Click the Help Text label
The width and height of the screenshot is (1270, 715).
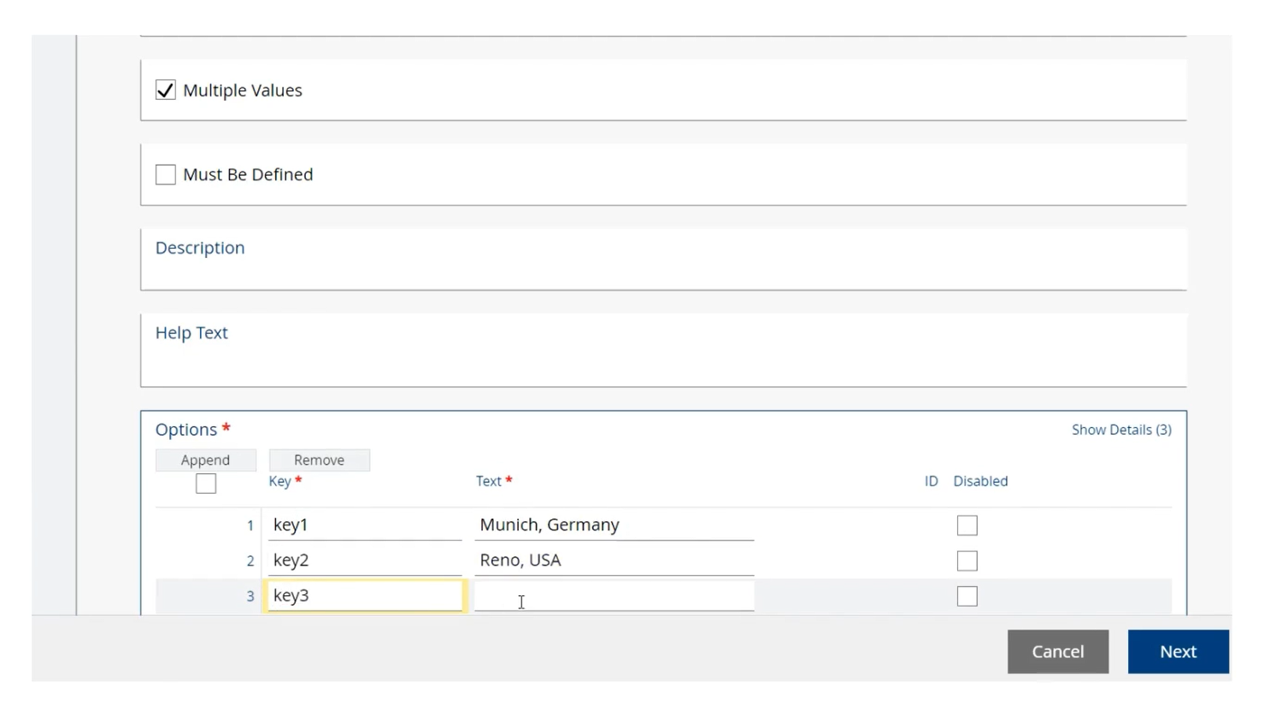(191, 333)
